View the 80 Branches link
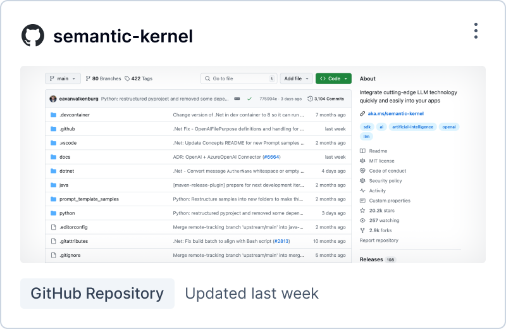 pyautogui.click(x=102, y=78)
